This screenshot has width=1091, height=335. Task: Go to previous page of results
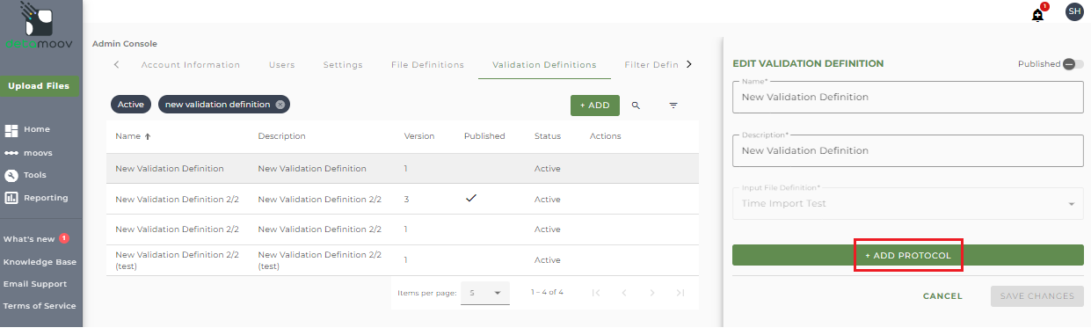[x=624, y=293]
